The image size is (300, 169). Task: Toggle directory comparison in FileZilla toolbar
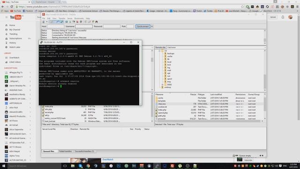90,22
